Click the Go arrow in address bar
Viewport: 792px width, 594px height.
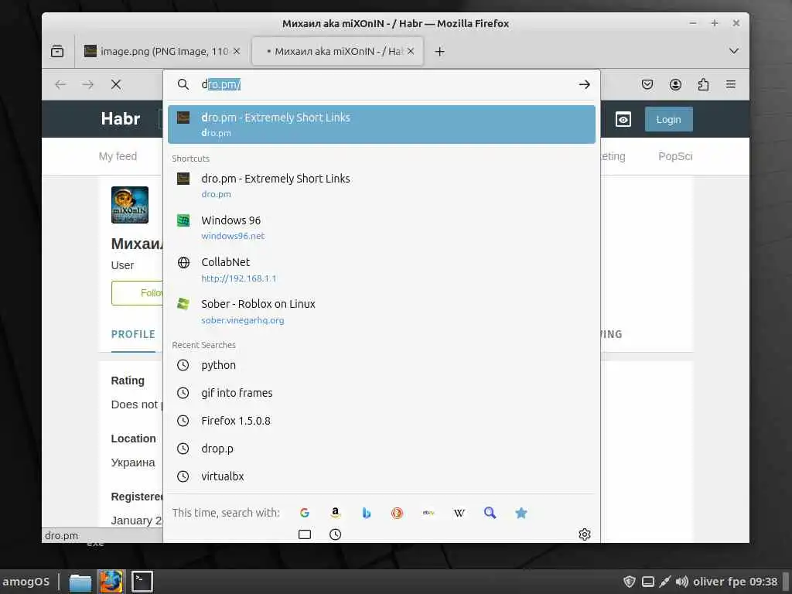[585, 84]
